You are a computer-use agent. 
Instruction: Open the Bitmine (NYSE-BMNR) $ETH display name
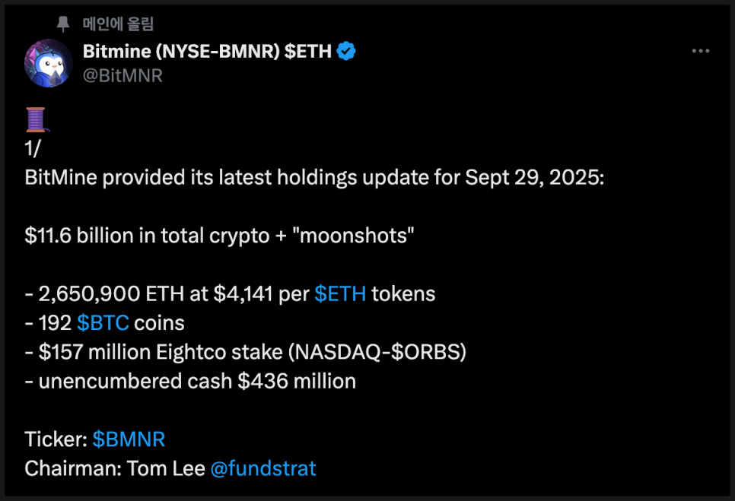(207, 51)
